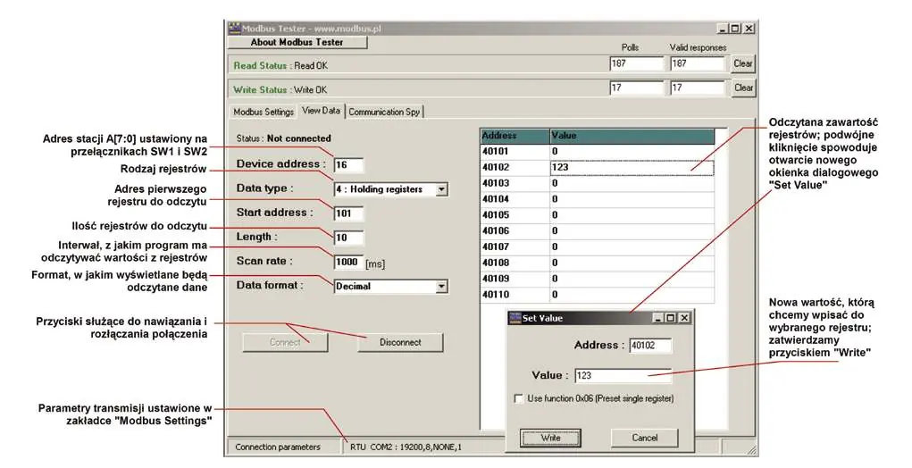Select the 40108 address row
Viewport: 912px width, 468px height.
click(x=515, y=263)
